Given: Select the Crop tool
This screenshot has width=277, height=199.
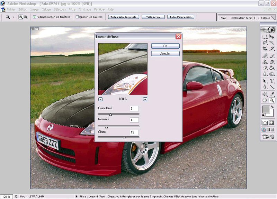Looking at the screenshot, I should click(x=265, y=48).
